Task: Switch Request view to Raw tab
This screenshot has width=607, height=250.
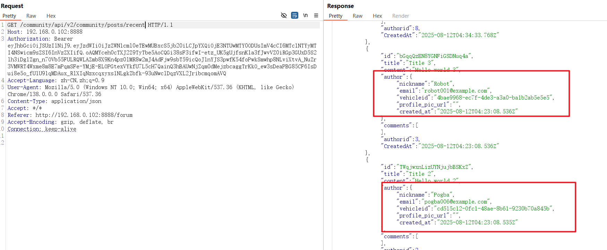Action: point(31,16)
